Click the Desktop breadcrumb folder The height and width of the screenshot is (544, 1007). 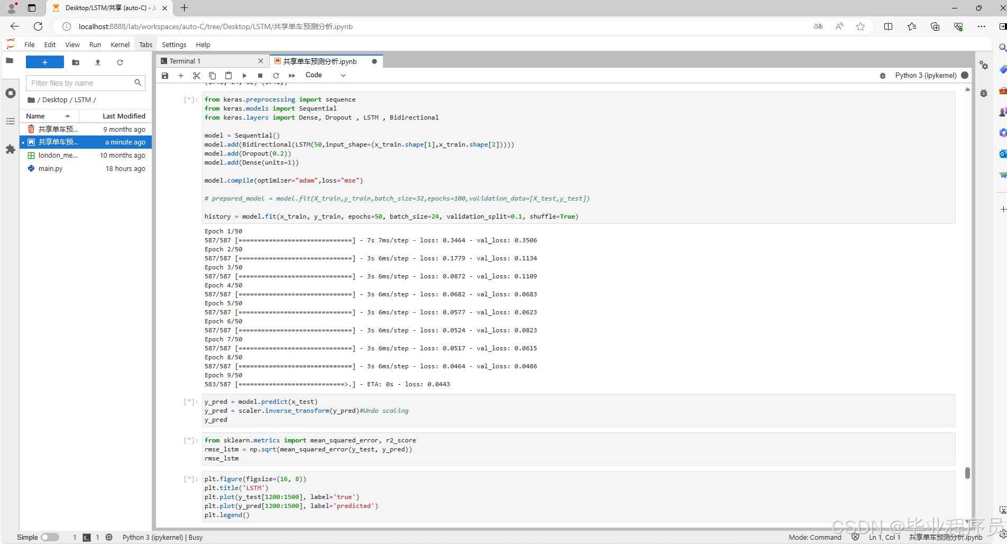pos(55,99)
